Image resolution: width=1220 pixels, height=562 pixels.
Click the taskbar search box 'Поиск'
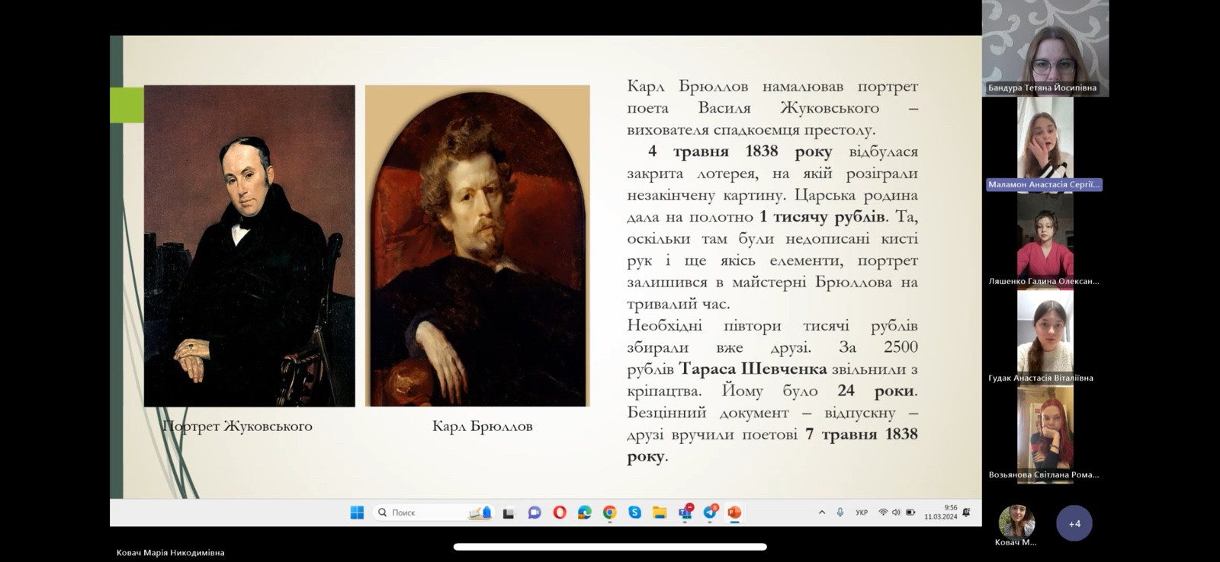(433, 513)
